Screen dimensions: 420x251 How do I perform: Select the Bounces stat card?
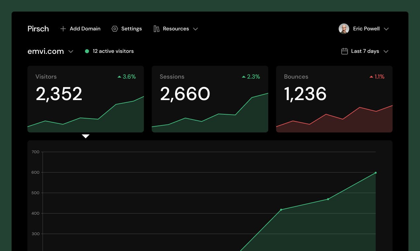(334, 99)
